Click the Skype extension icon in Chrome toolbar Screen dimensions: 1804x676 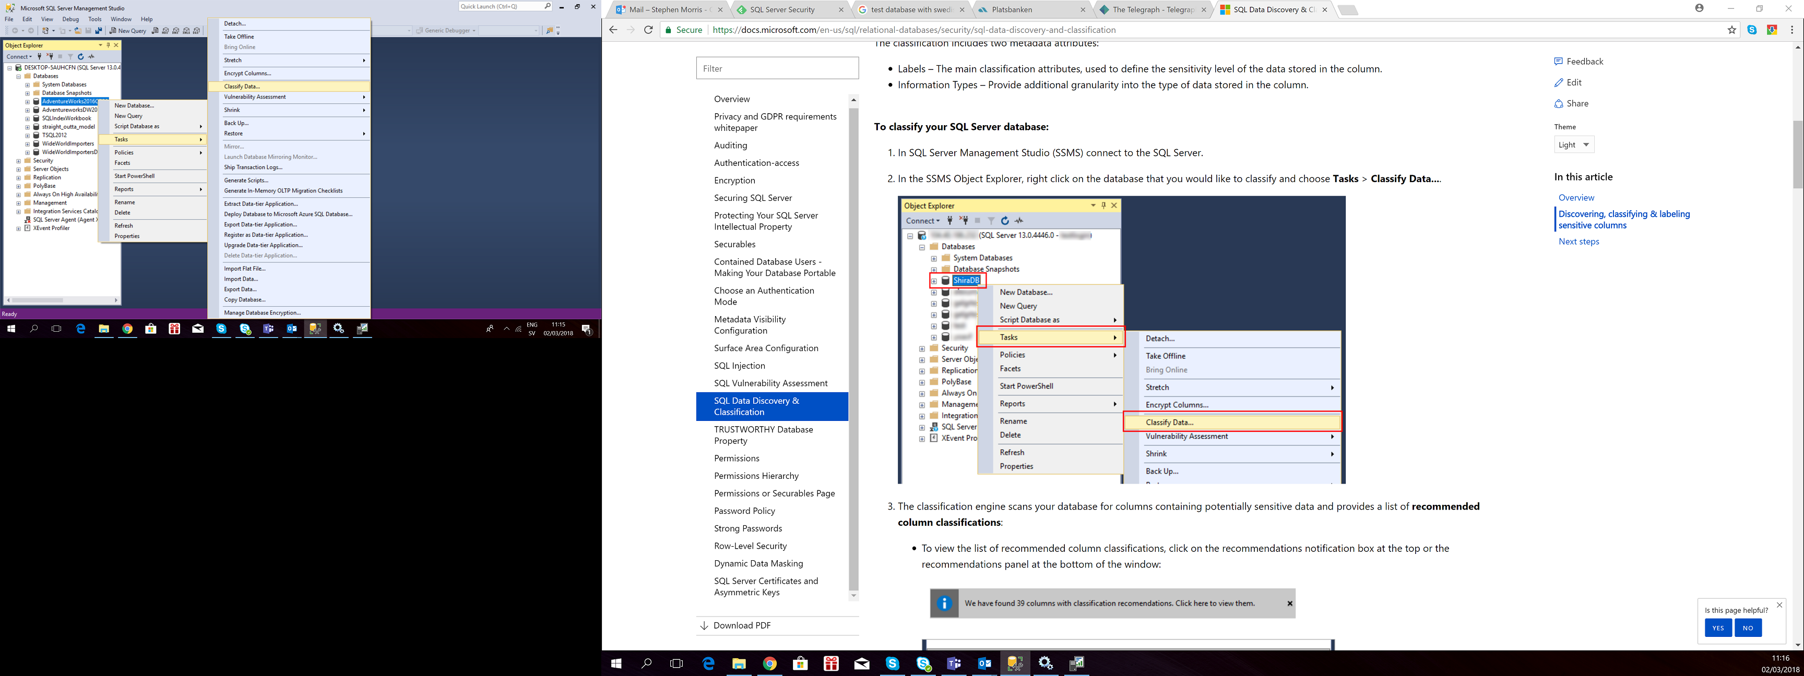pos(1751,29)
